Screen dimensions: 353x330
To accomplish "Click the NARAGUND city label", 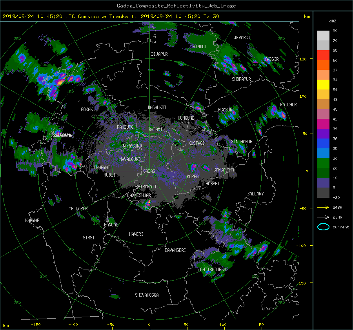I will tap(133, 146).
